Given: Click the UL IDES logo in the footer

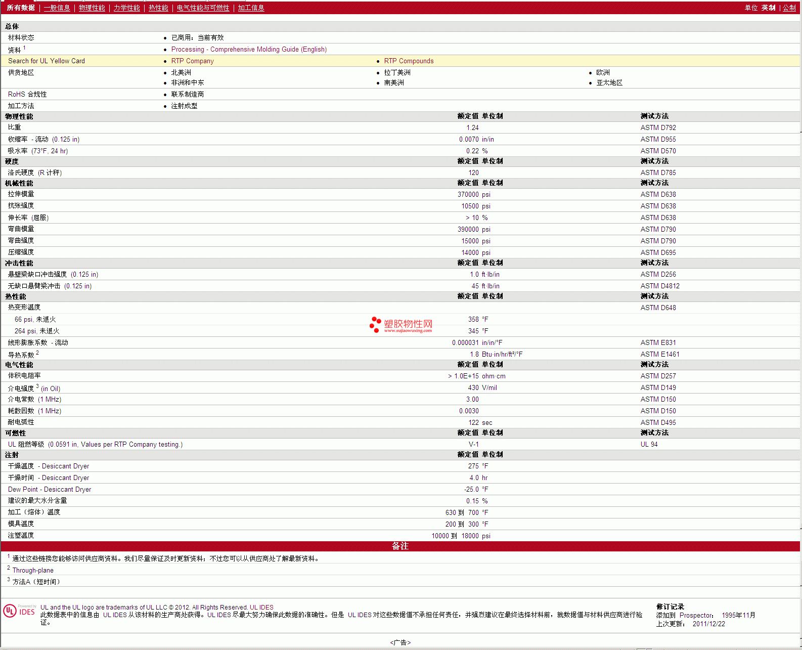Looking at the screenshot, I should click(19, 611).
